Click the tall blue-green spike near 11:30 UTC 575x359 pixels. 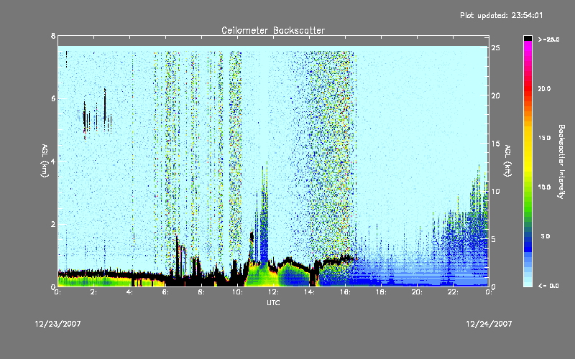tap(264, 213)
